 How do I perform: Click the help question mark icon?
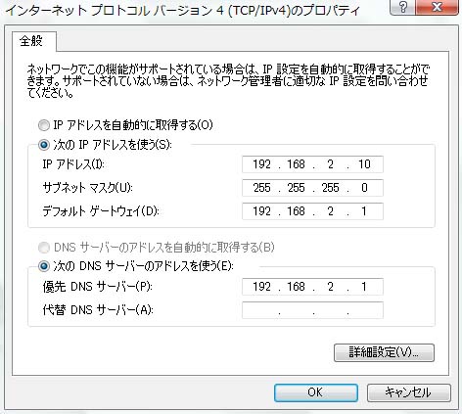click(403, 7)
